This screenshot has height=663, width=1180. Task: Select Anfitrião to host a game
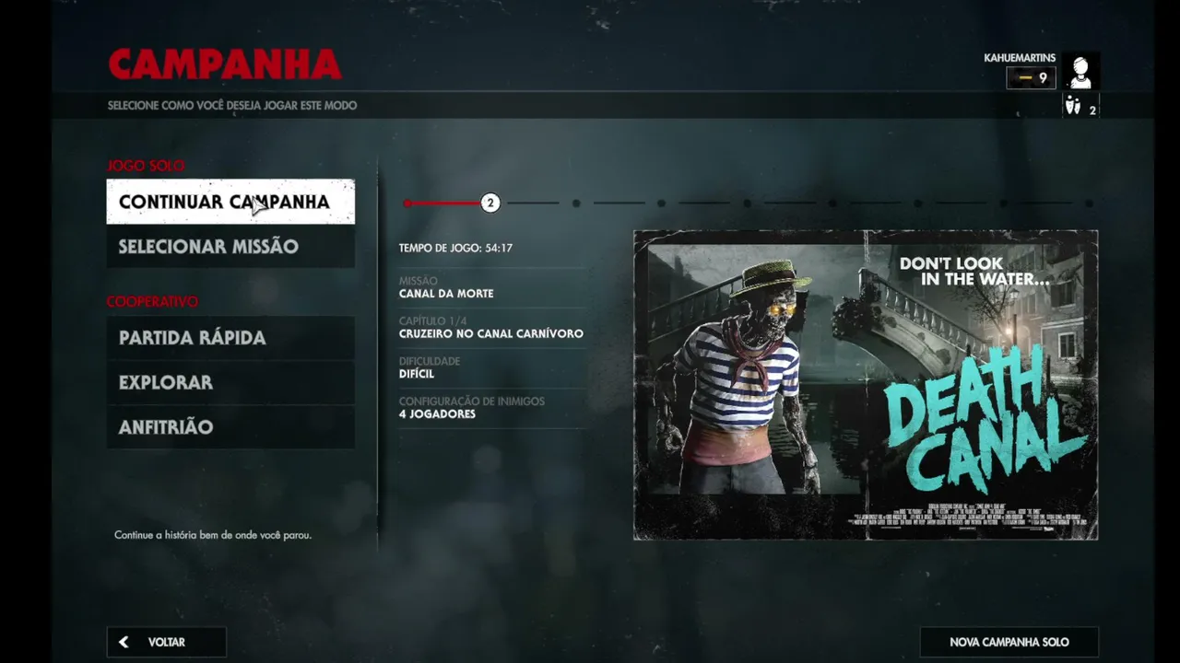pos(230,427)
